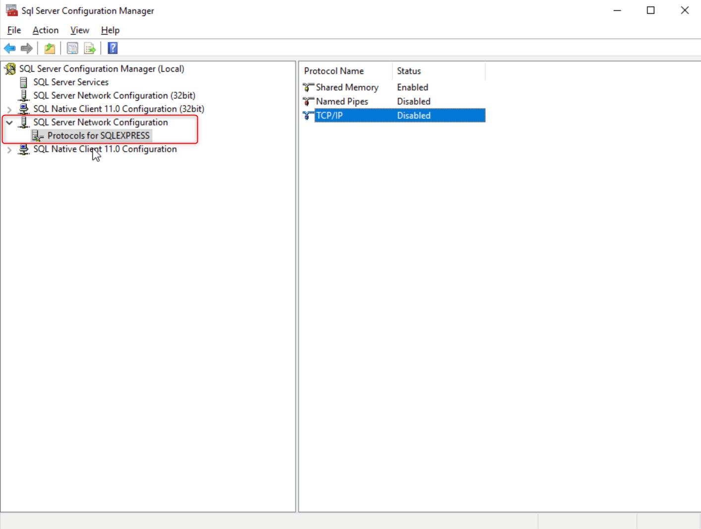Image resolution: width=701 pixels, height=529 pixels.
Task: Select SQL Server Network Configuration (32bit)
Action: [x=114, y=96]
